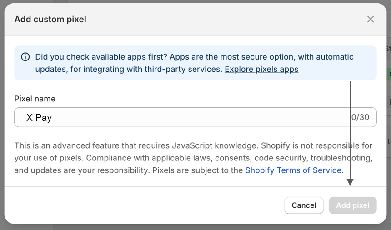The image size is (391, 230).
Task: Open the Explore pixels apps link
Action: (261, 69)
